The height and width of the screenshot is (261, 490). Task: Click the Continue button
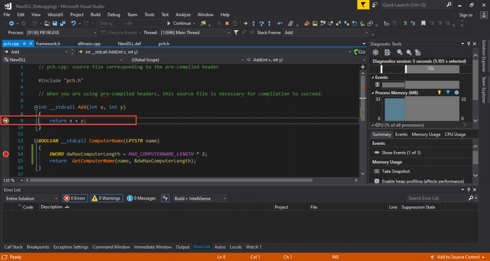179,23
